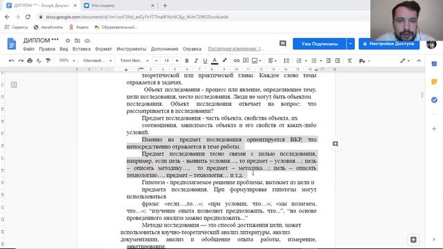Screen dimensions: 443x249
Task: Open the Дополнения menu
Action: (165, 49)
